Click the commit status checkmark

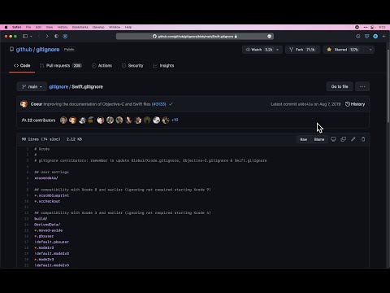click(x=171, y=104)
